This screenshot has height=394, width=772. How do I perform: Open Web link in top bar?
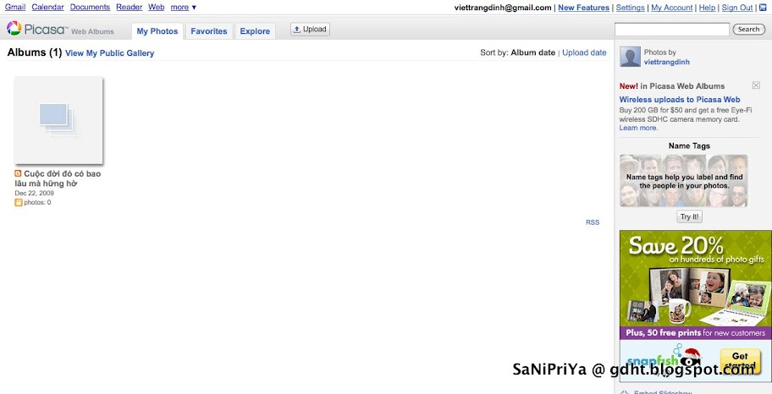[x=156, y=8]
